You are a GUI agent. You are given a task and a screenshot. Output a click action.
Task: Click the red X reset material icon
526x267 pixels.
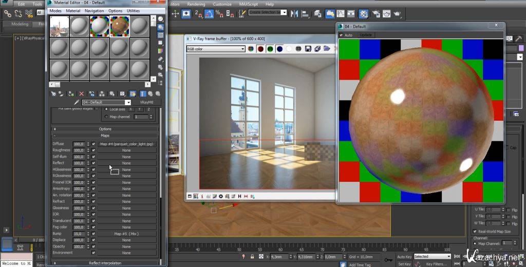pyautogui.click(x=81, y=94)
